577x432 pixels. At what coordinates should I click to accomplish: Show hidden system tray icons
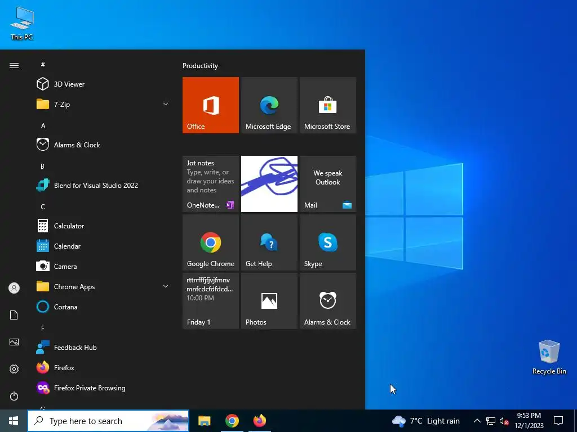pyautogui.click(x=477, y=421)
